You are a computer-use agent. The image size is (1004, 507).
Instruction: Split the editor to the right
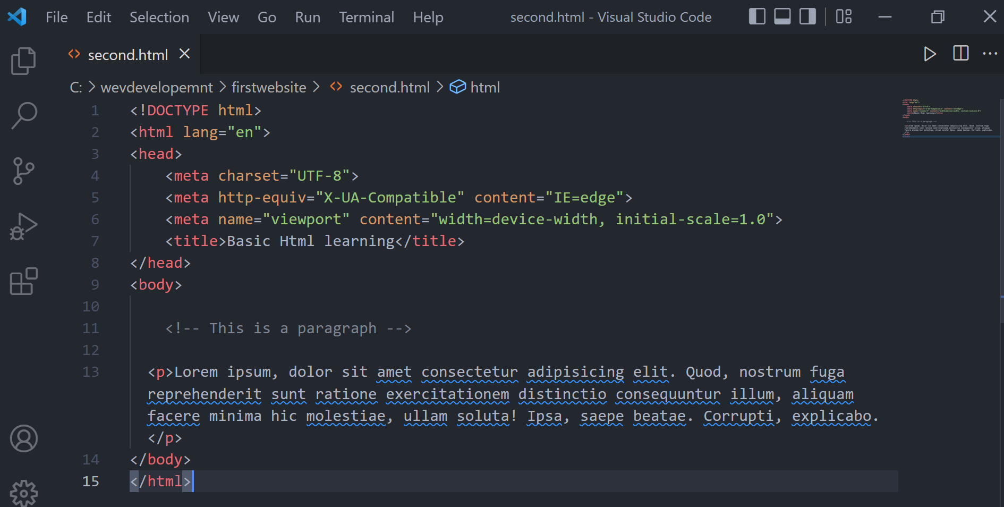pos(960,53)
